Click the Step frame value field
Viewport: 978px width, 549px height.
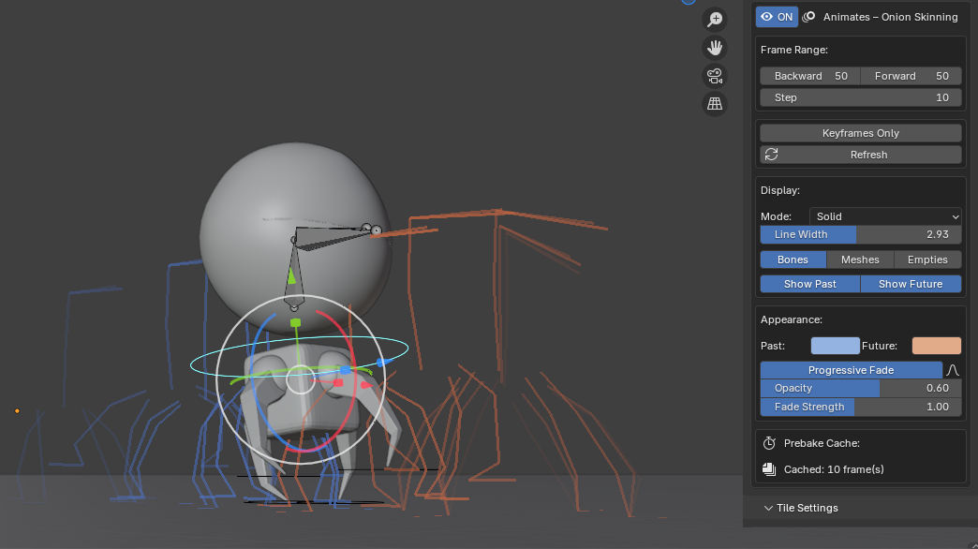click(861, 97)
